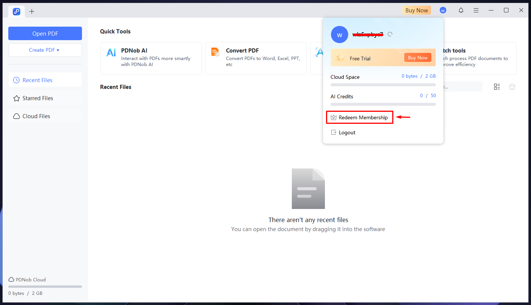Choose Logout from the account menu
The width and height of the screenshot is (531, 305).
tap(343, 132)
